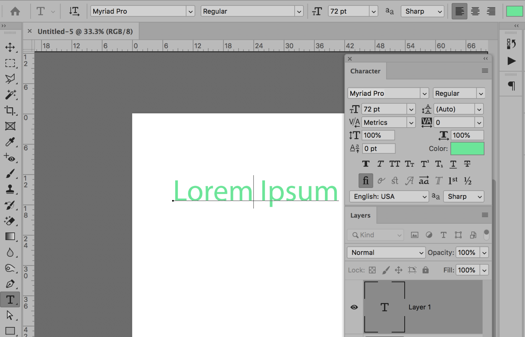This screenshot has width=525, height=337.
Task: Switch to the Character panel tab
Action: click(x=365, y=71)
